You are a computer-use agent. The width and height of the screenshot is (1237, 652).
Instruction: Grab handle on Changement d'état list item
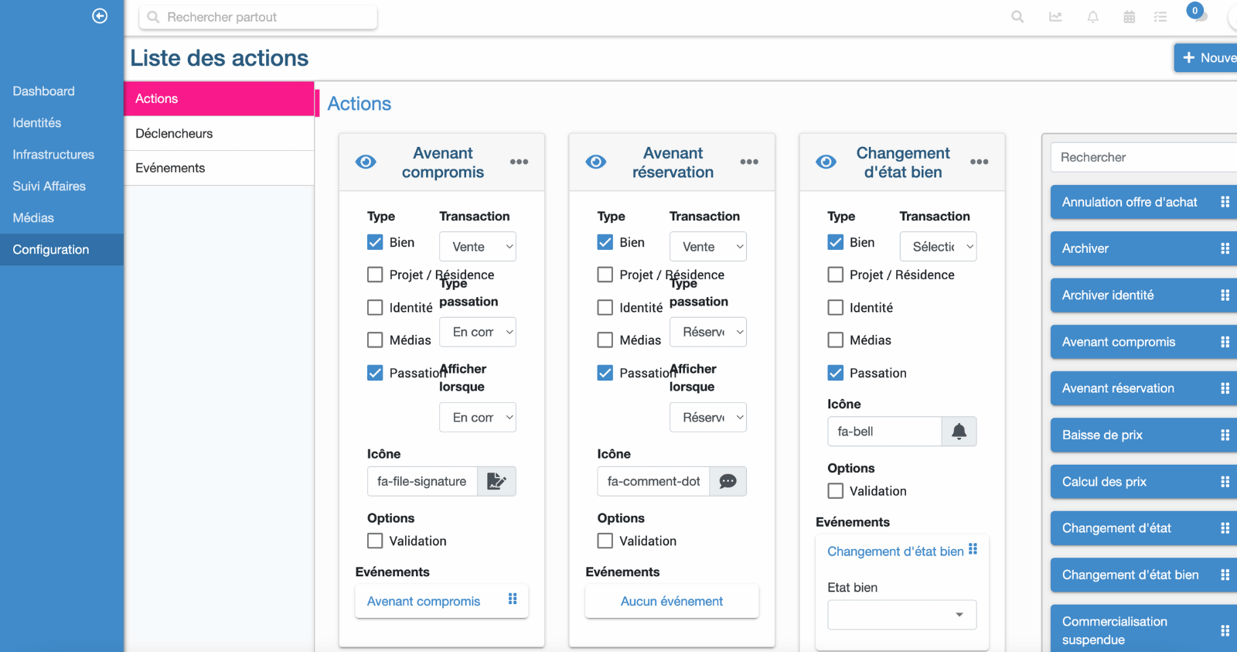point(1225,528)
